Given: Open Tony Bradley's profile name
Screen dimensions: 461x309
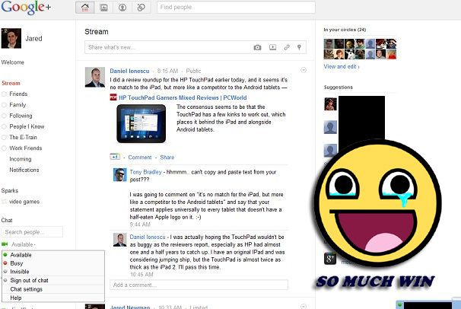Looking at the screenshot, I should tap(146, 172).
